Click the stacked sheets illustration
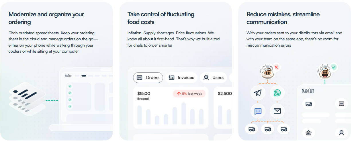The height and width of the screenshot is (141, 352). click(28, 99)
